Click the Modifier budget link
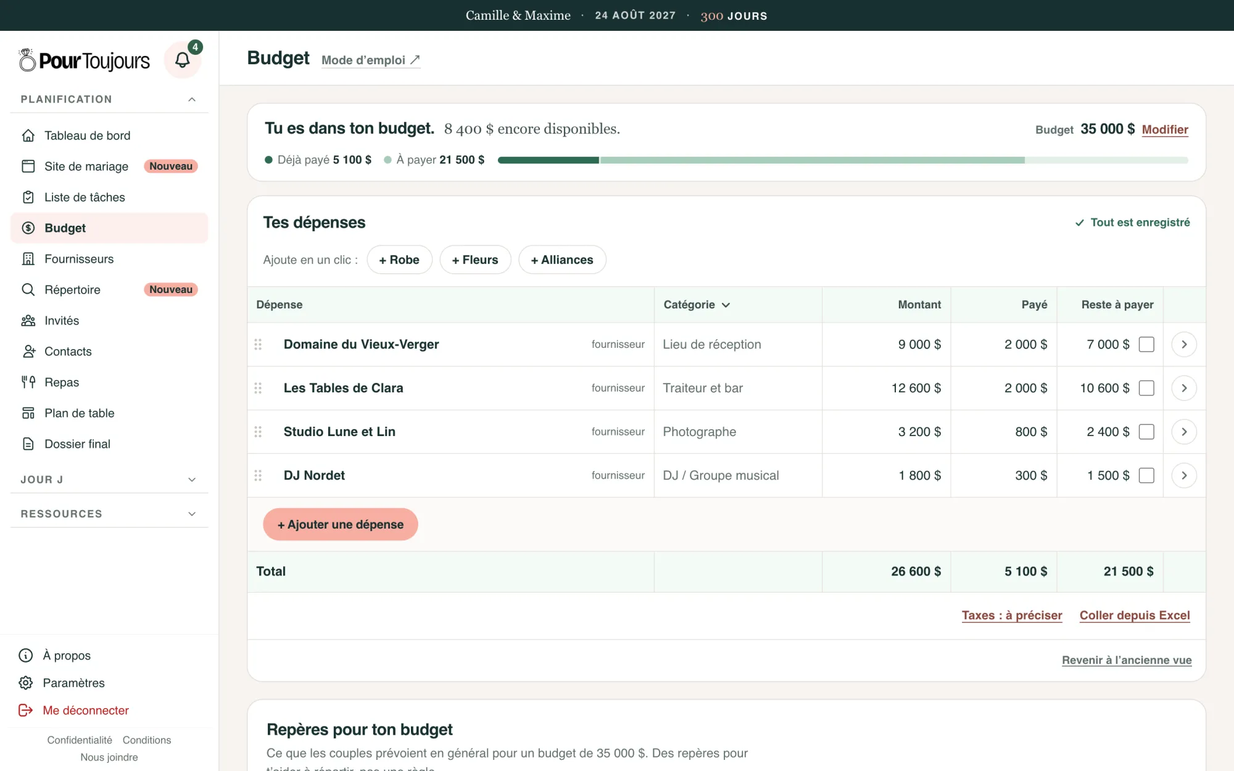 pyautogui.click(x=1165, y=130)
